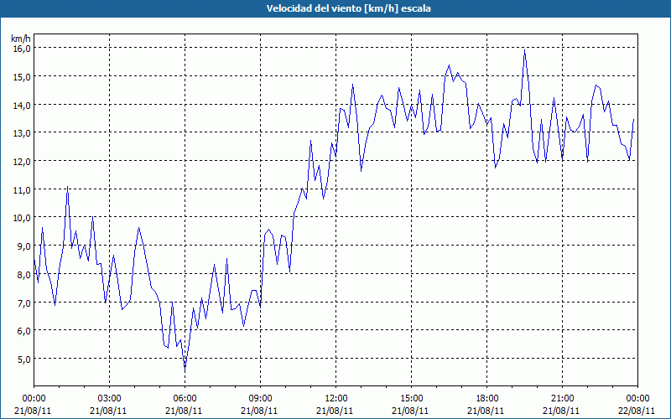Click the '14,0' y-axis value
This screenshot has width=671, height=419.
(22, 106)
